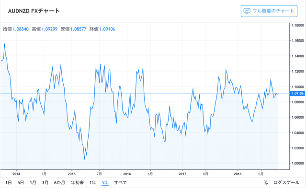This screenshot has width=306, height=188.
Task: Select the 1年 time range
Action: coord(93,183)
